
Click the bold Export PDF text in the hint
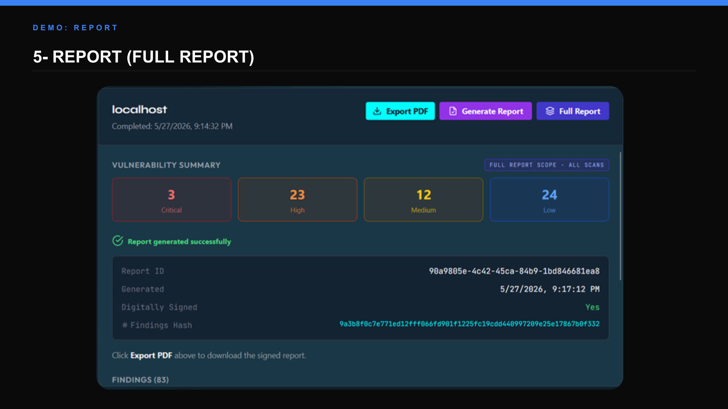coord(151,356)
